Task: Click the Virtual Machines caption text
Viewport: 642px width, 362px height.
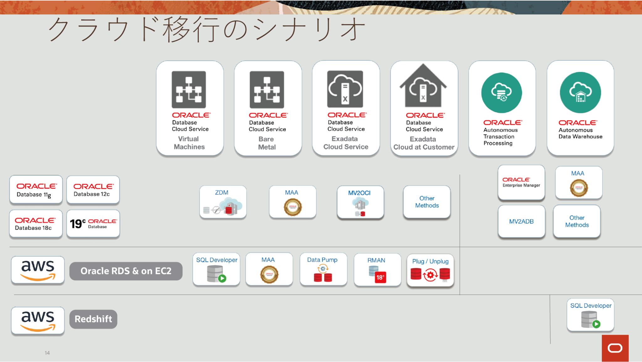Action: (189, 143)
